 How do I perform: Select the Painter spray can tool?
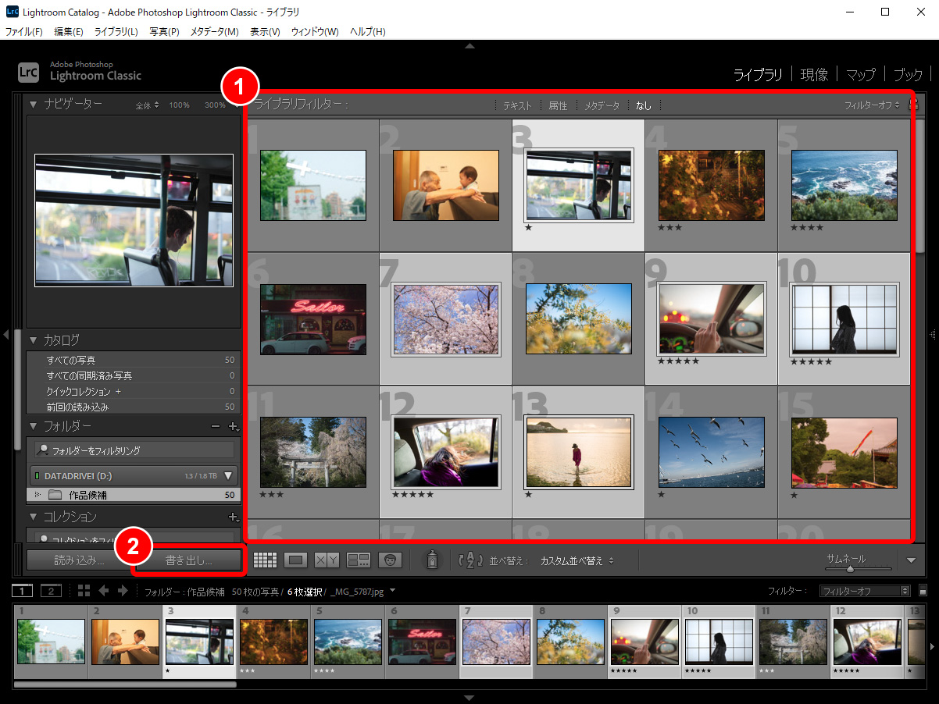pos(431,560)
